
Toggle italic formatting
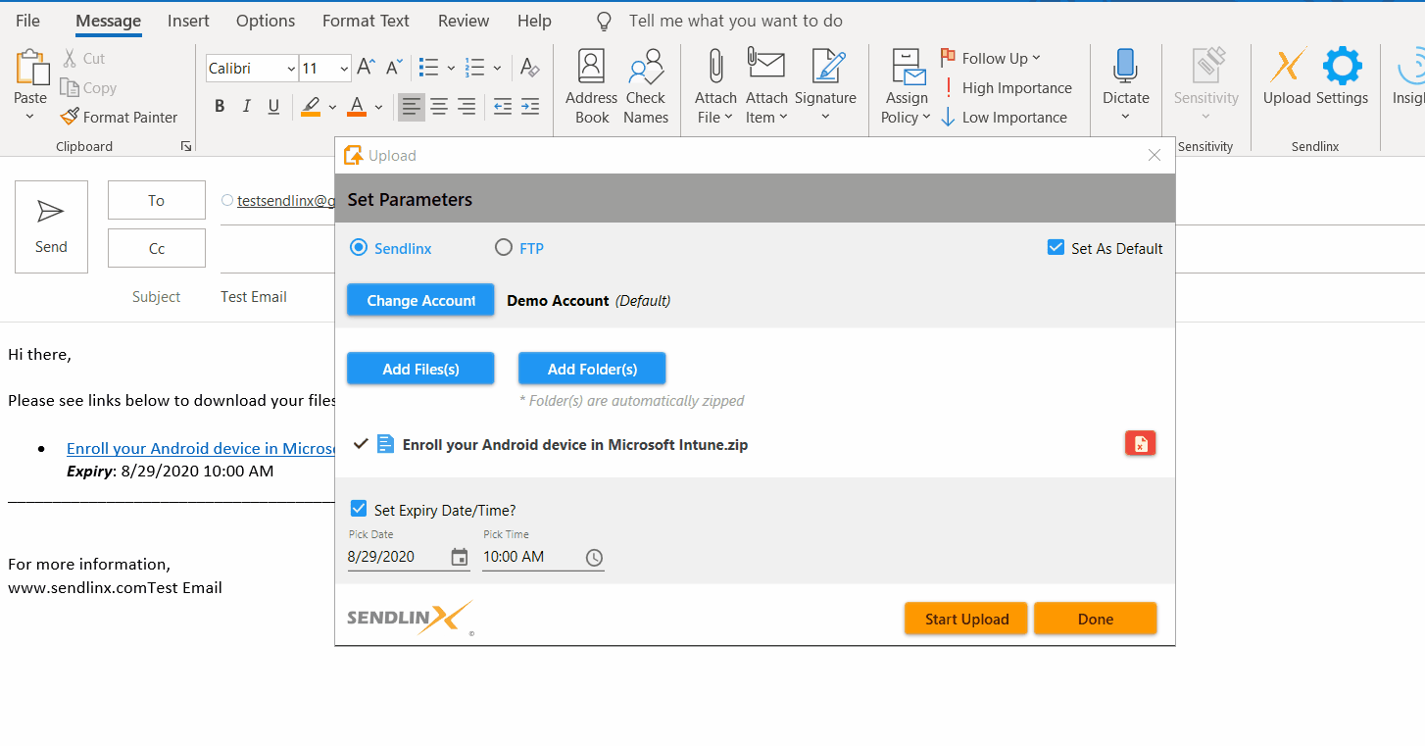[x=247, y=107]
